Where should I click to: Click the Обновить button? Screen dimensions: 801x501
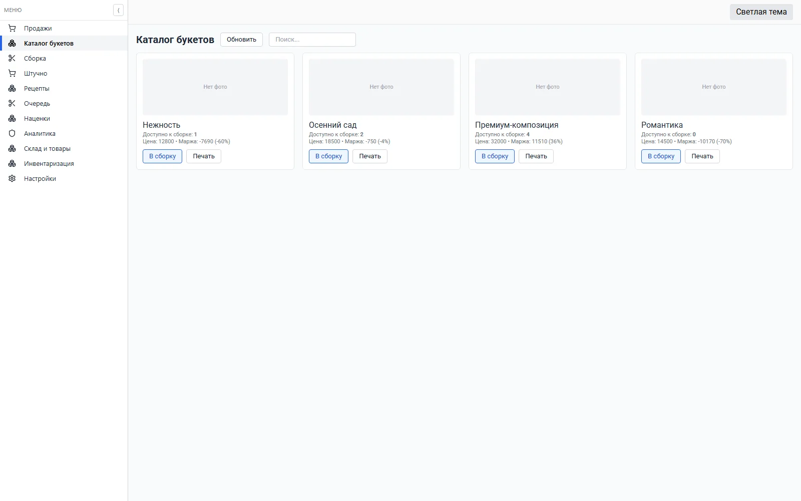pos(241,40)
